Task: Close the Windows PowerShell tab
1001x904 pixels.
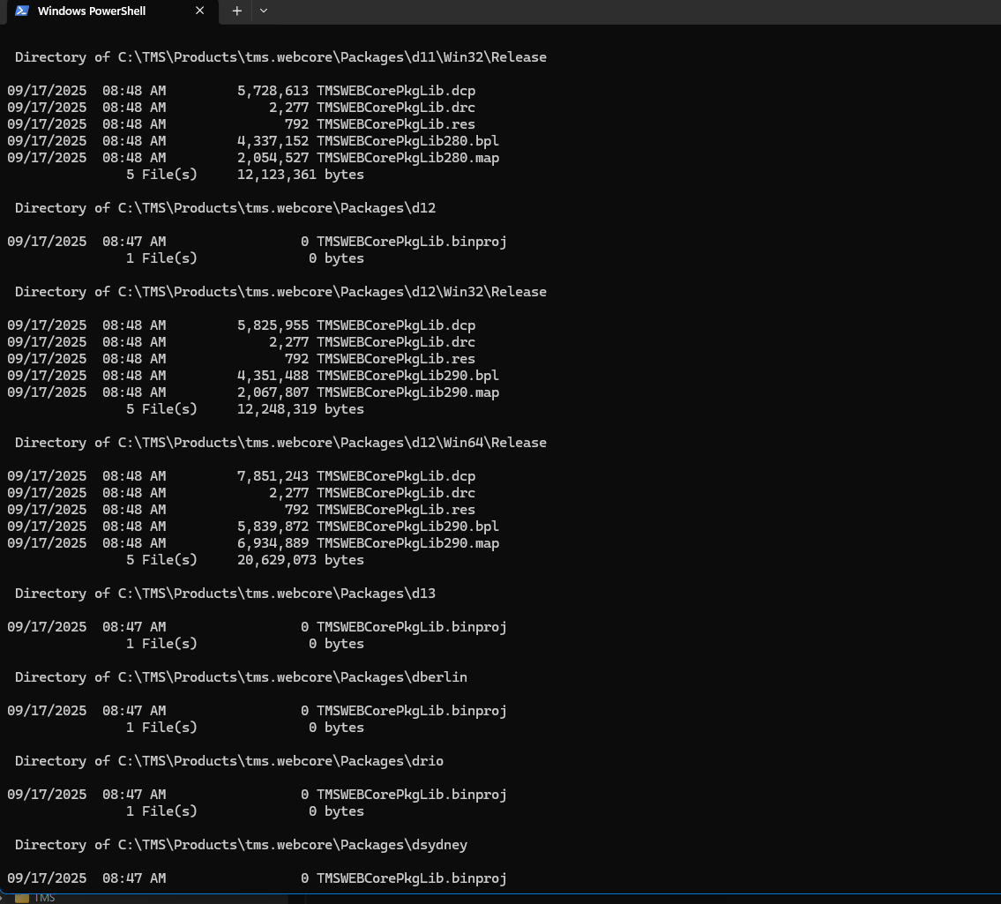Action: click(200, 11)
